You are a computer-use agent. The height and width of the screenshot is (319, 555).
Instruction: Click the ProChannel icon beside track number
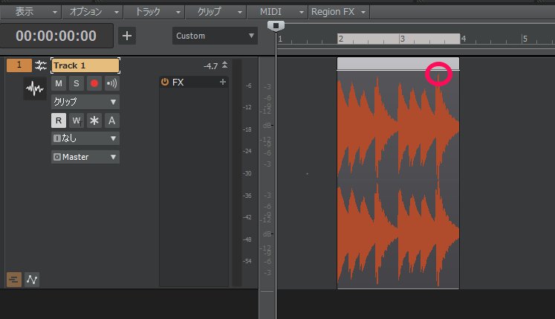point(41,65)
